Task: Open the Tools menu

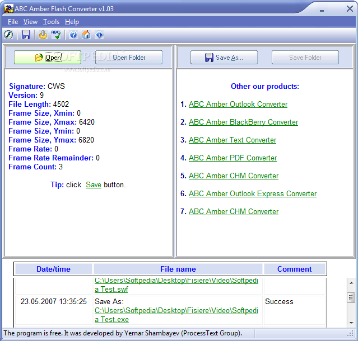Action: tap(52, 22)
